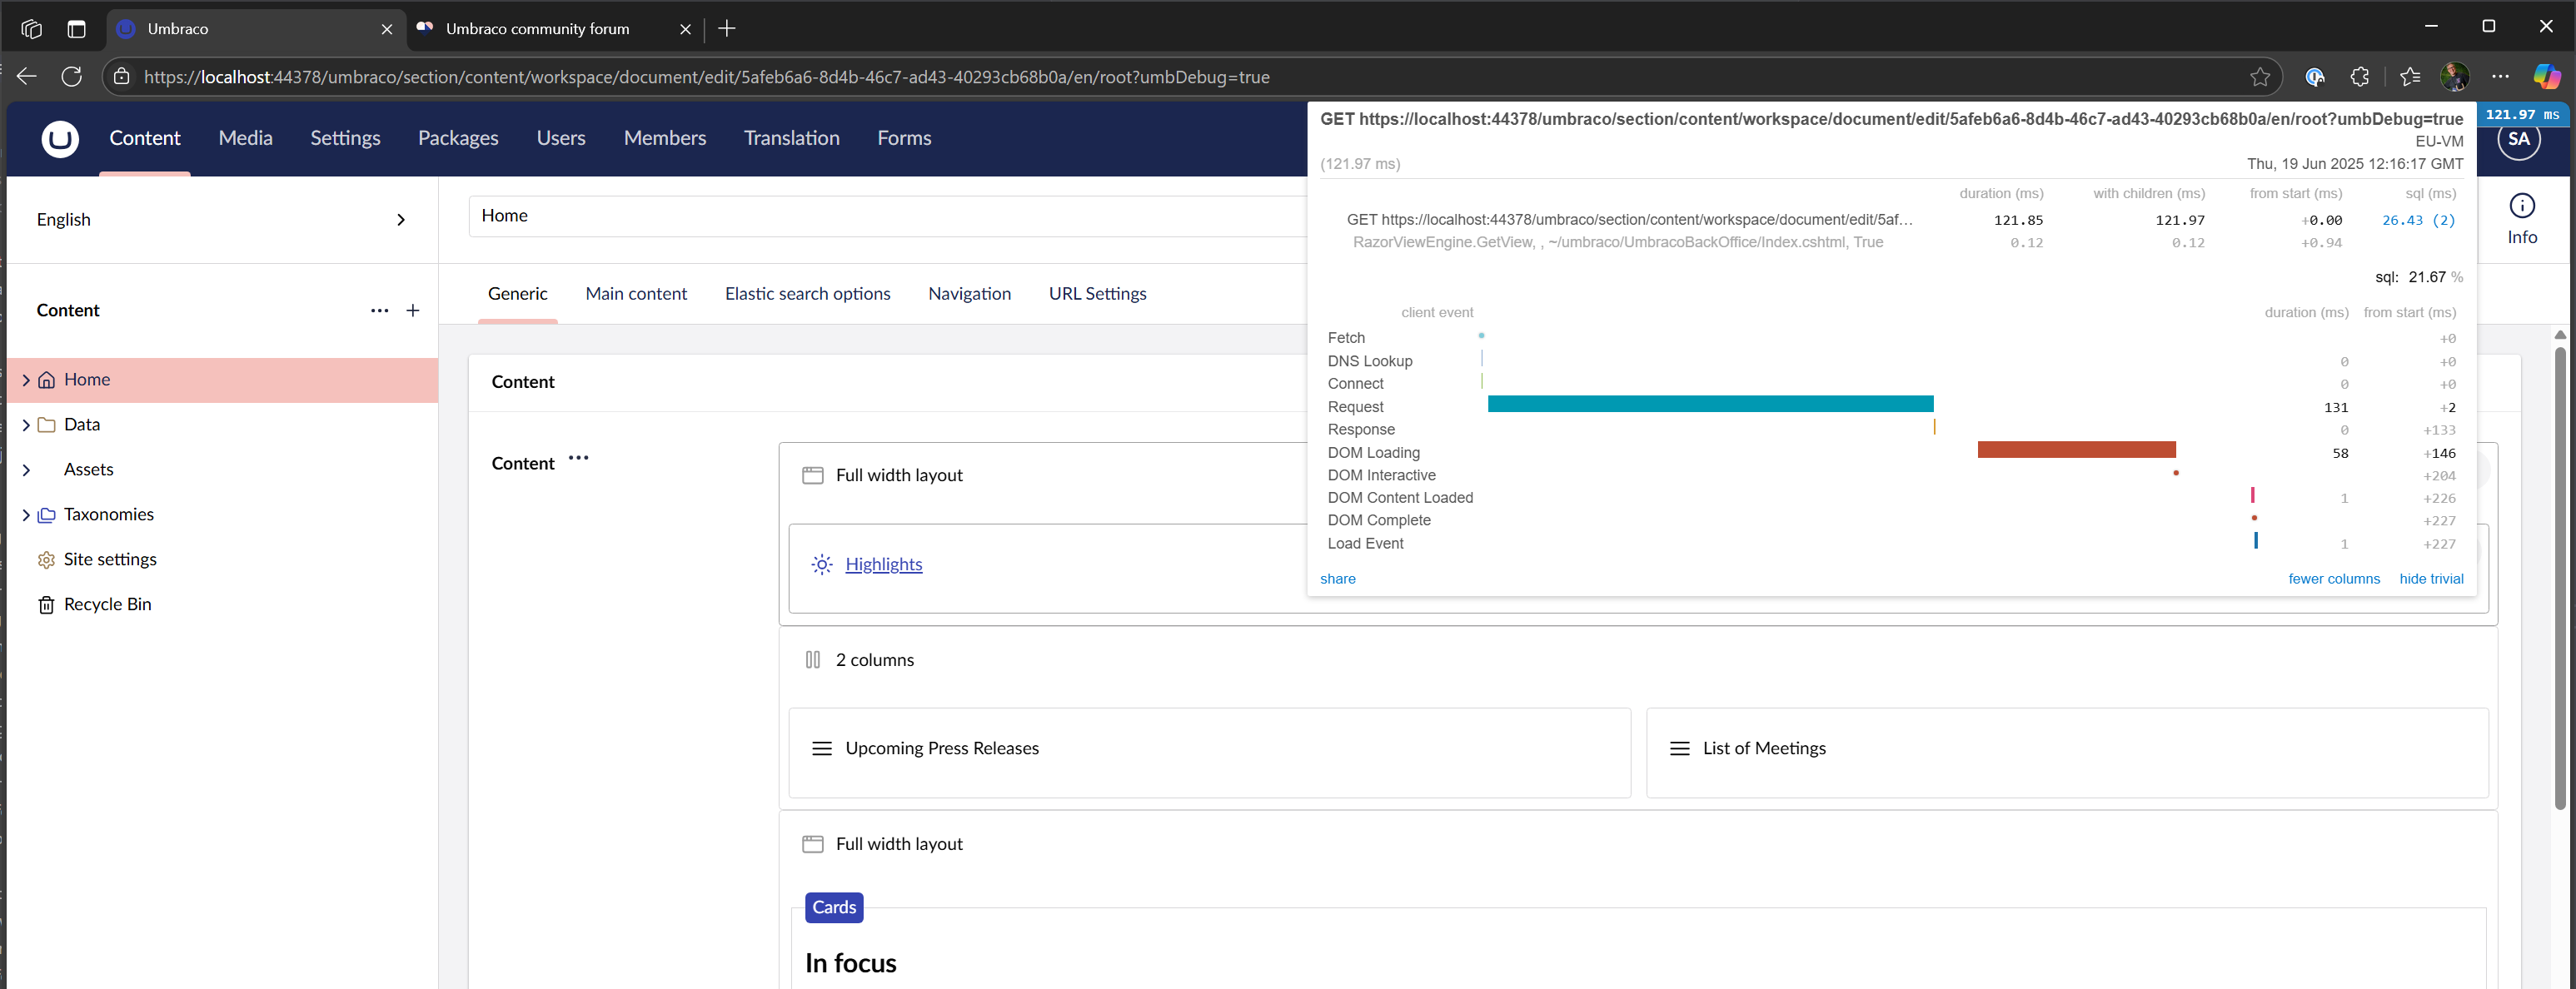Click the Site settings gear icon
Image resolution: width=2576 pixels, height=989 pixels.
46,560
